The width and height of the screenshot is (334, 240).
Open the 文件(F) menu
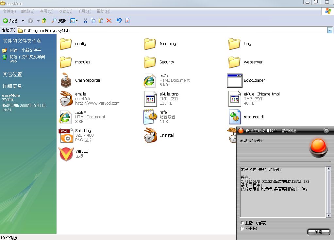(9, 11)
